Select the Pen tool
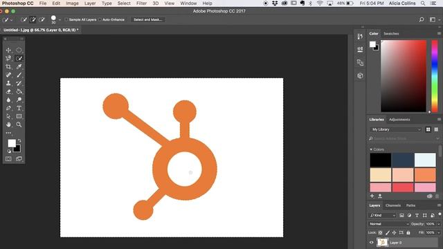Image resolution: width=443 pixels, height=249 pixels. click(8, 108)
